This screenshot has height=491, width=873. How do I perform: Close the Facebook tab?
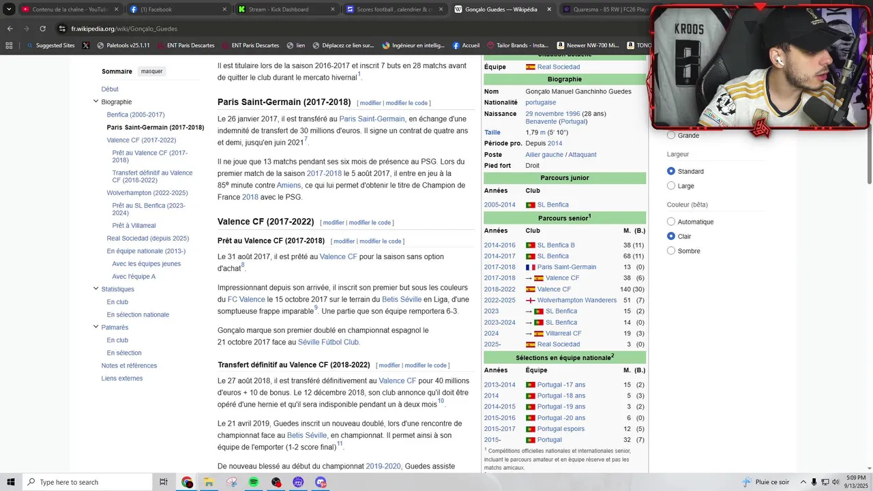pyautogui.click(x=224, y=10)
